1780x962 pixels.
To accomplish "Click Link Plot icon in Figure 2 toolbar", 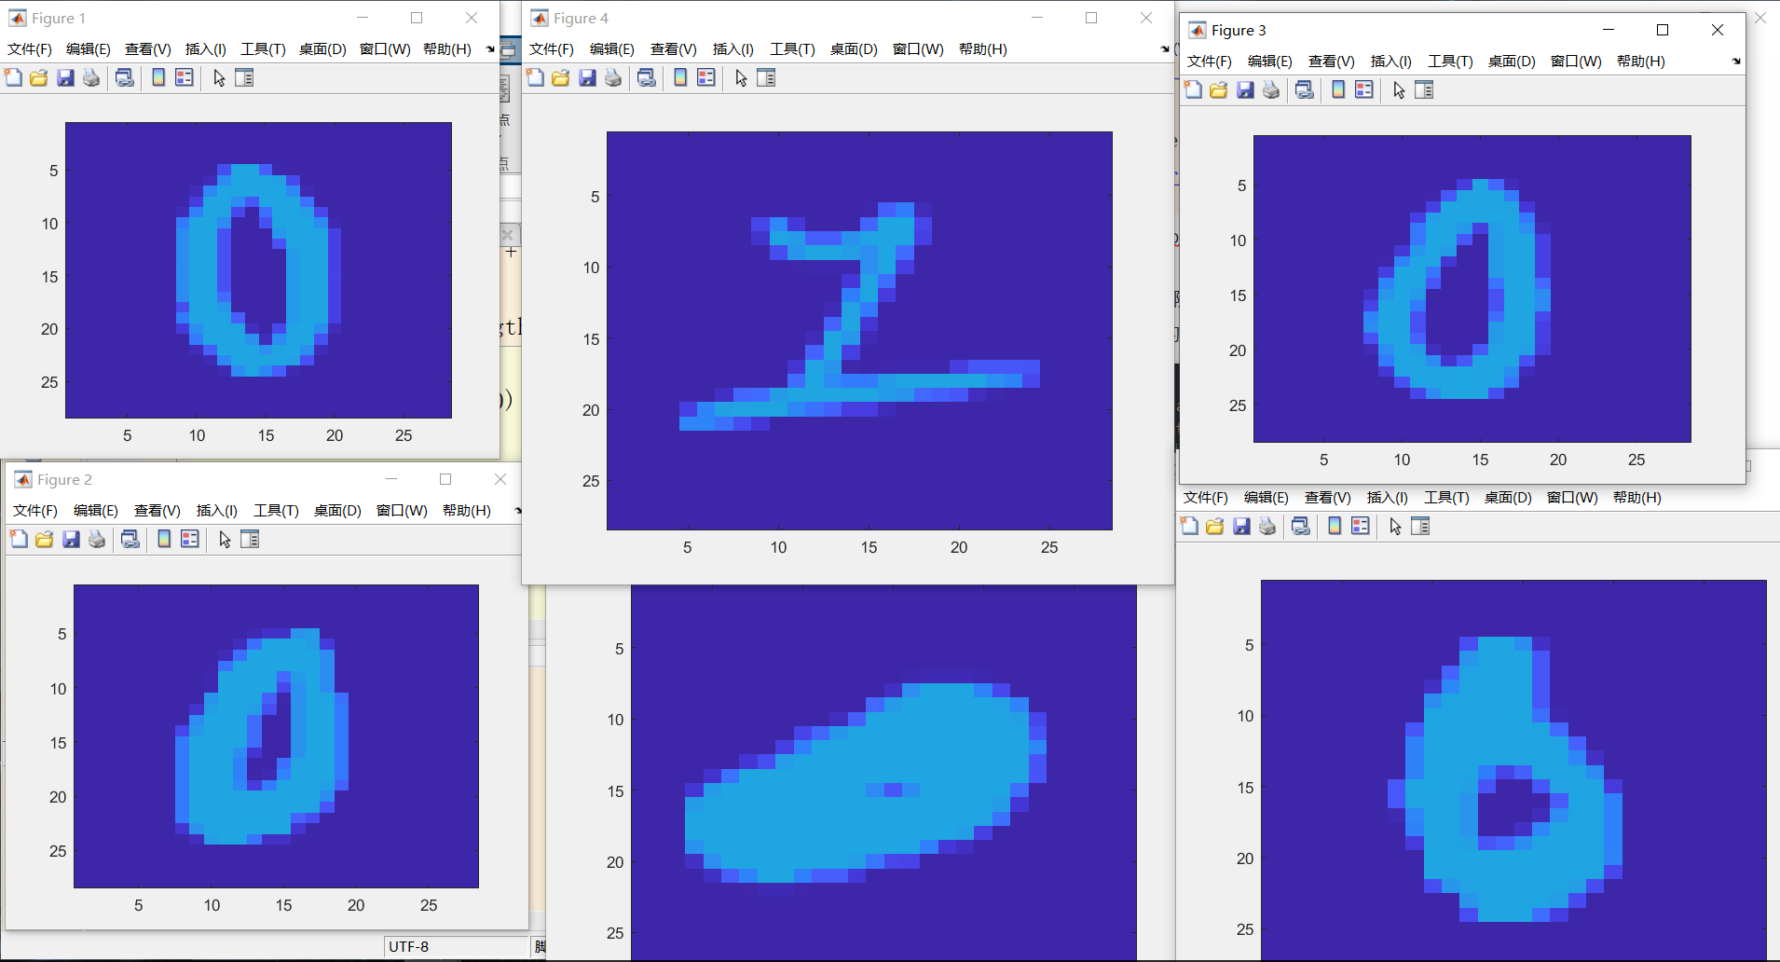I will pyautogui.click(x=130, y=539).
